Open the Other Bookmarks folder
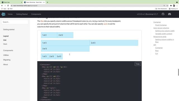 tap(161, 9)
